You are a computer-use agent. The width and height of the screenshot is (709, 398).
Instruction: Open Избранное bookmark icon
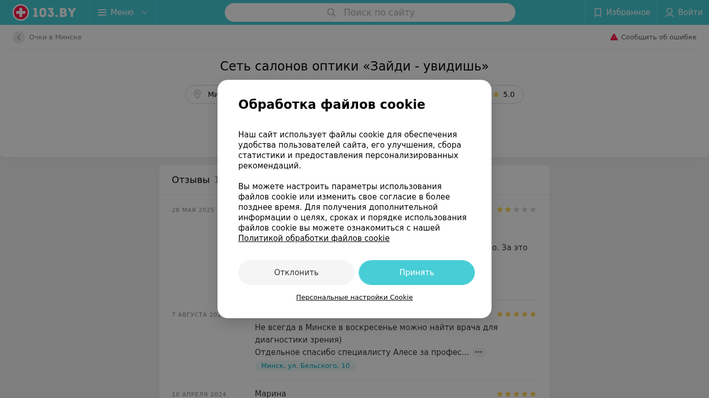(598, 12)
